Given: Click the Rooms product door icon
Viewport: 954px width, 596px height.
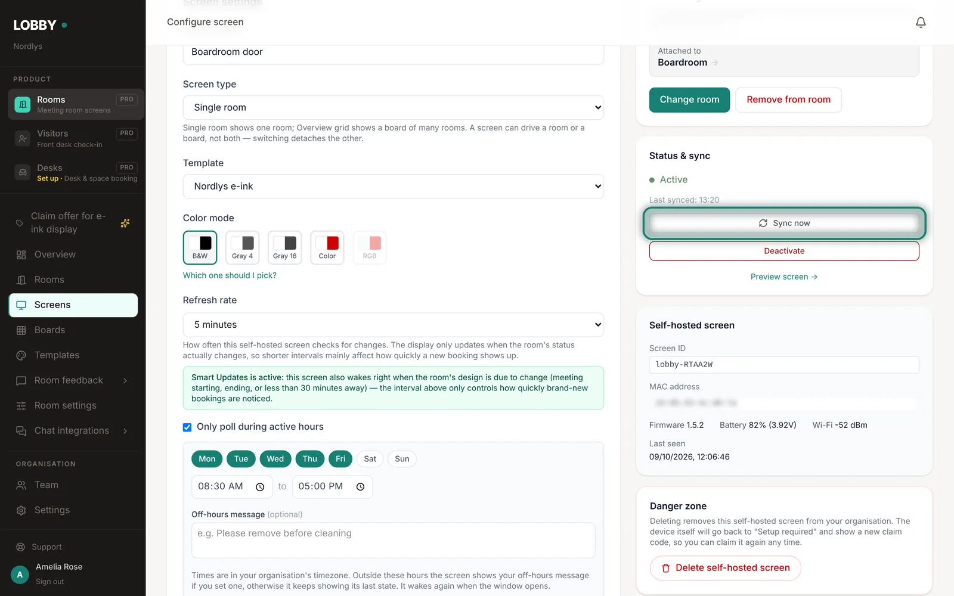Looking at the screenshot, I should (x=23, y=104).
